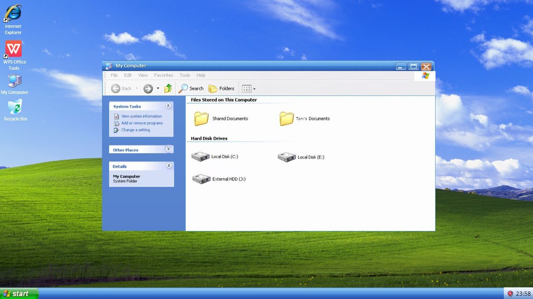
Task: Click View system information link
Action: (142, 116)
